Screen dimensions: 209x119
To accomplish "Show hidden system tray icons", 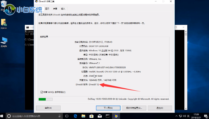I will coord(176,116).
